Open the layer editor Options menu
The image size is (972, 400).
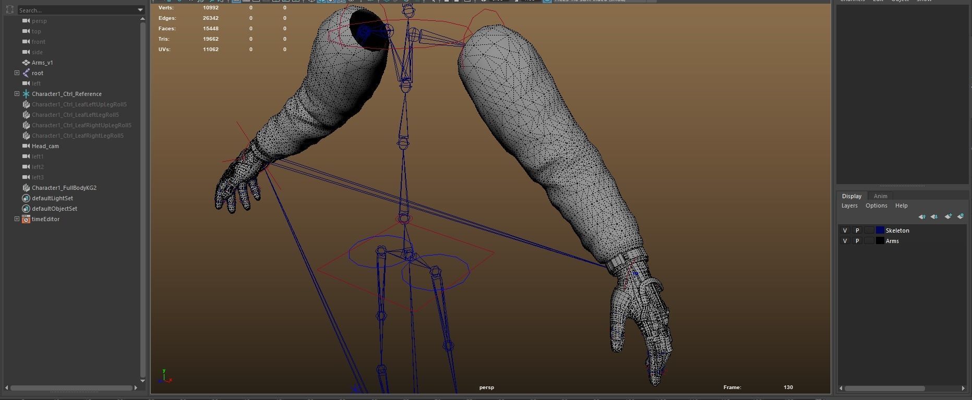coord(877,205)
